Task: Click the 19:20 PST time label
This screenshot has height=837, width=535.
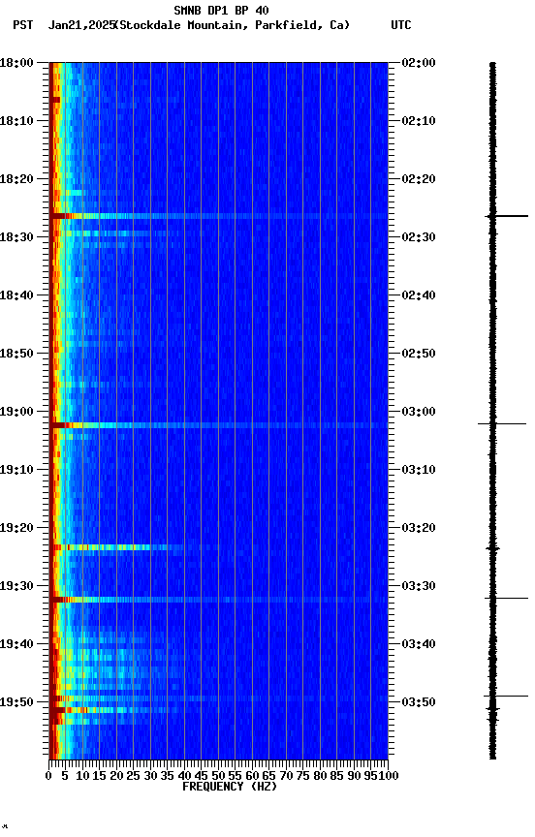Action: tap(16, 528)
